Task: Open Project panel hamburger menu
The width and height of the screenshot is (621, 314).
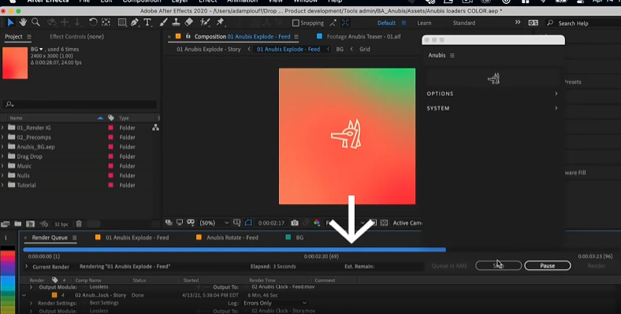Action: (x=29, y=36)
